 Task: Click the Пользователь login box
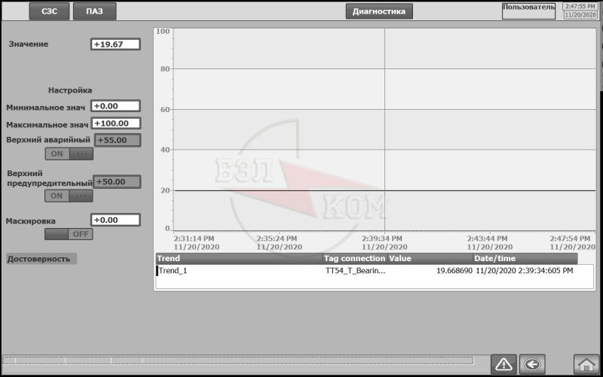[x=529, y=11]
